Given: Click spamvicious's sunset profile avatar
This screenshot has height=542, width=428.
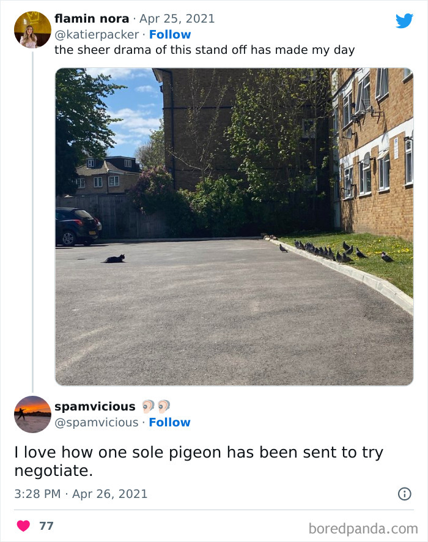Looking at the screenshot, I should pos(32,414).
